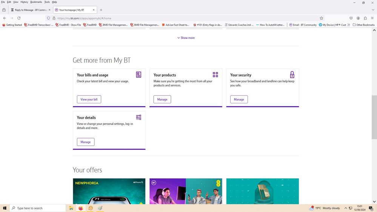Click in the Windows taskbar search box
The image size is (377, 212).
38,208
